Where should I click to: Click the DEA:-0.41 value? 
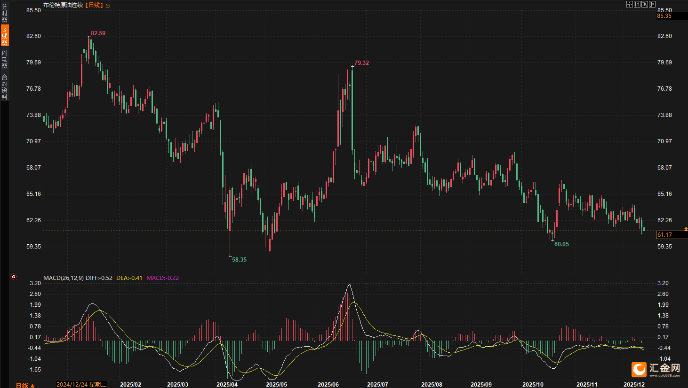pos(129,278)
